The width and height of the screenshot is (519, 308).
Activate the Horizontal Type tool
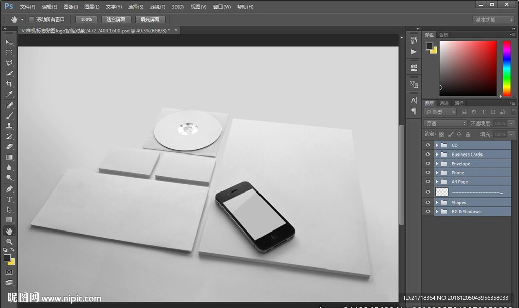point(9,199)
